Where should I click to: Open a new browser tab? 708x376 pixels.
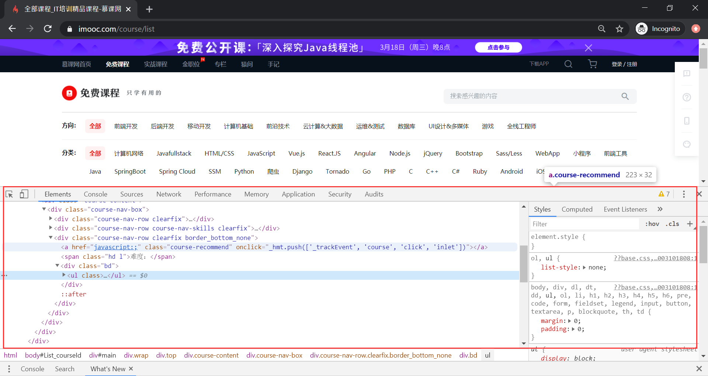pos(149,9)
